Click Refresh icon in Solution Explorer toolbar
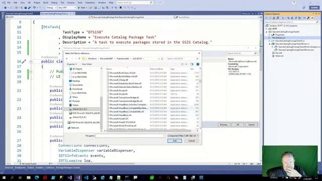 click(x=292, y=18)
